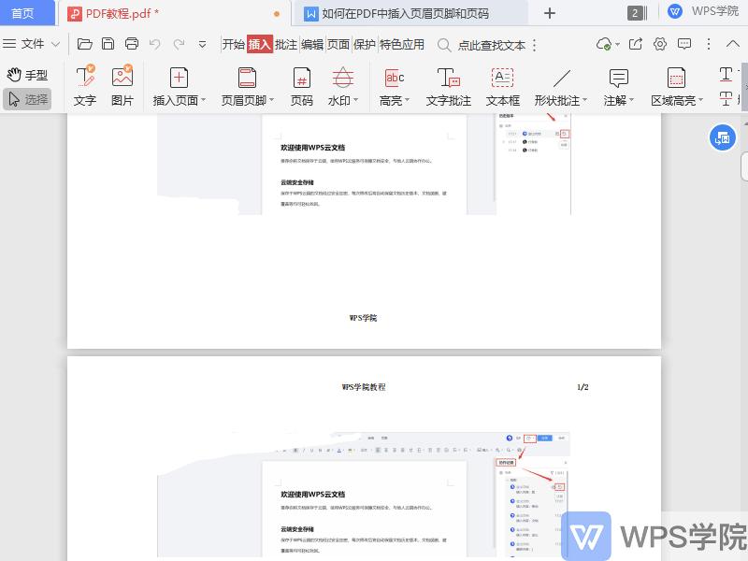This screenshot has height=561, width=748.
Task: Switch to the 开始 ribbon tab
Action: (x=234, y=44)
